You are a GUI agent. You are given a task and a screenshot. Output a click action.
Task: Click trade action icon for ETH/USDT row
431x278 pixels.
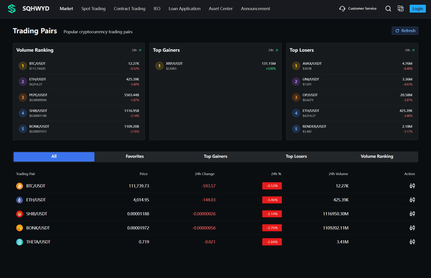point(412,200)
